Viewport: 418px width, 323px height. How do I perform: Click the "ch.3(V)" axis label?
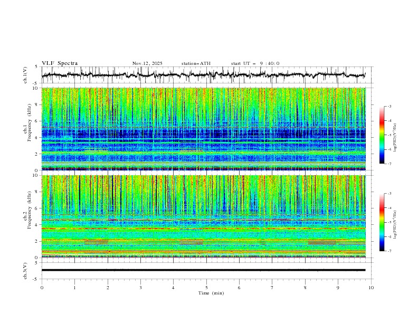point(25,271)
